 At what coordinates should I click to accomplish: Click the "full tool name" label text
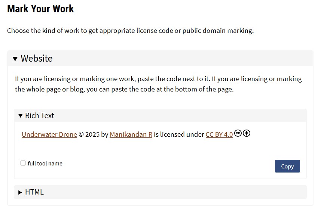coord(45,164)
